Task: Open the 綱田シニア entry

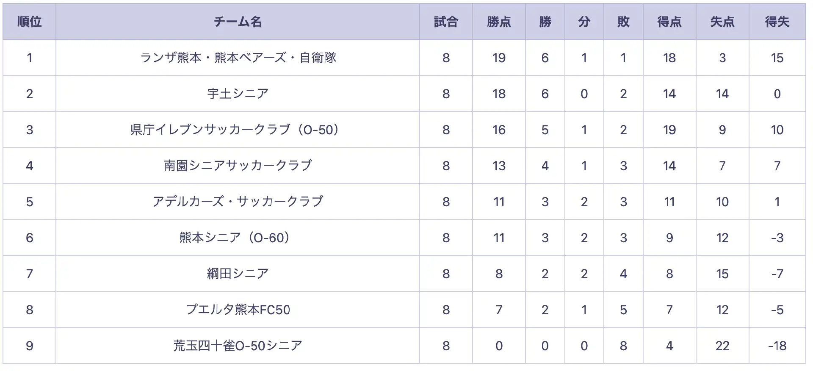Action: [238, 274]
